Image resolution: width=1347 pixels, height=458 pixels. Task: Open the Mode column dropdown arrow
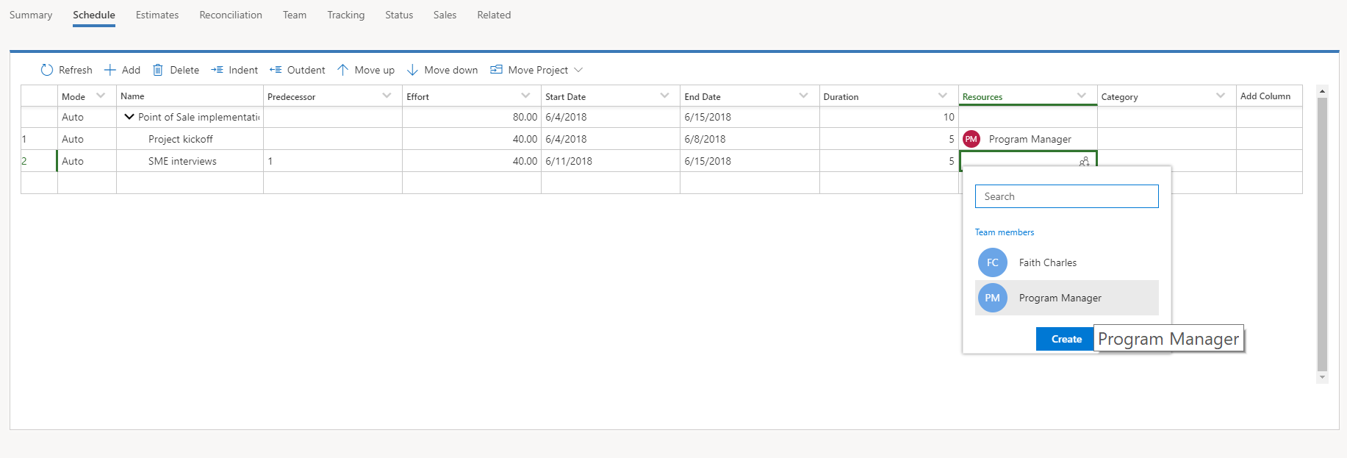pyautogui.click(x=101, y=96)
